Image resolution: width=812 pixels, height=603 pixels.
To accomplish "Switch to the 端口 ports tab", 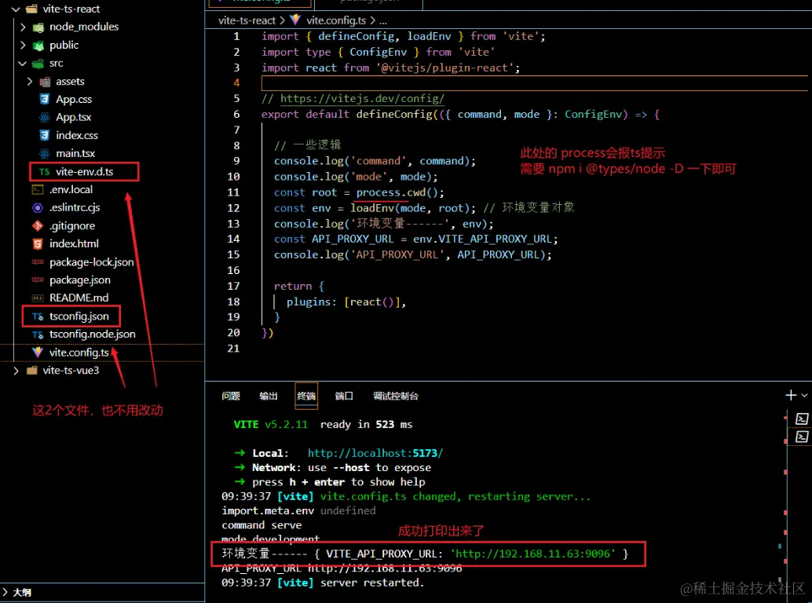I will click(x=344, y=396).
